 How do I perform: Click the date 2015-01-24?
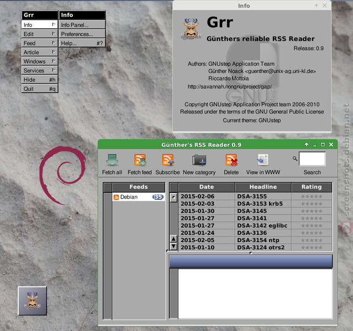pos(197,233)
